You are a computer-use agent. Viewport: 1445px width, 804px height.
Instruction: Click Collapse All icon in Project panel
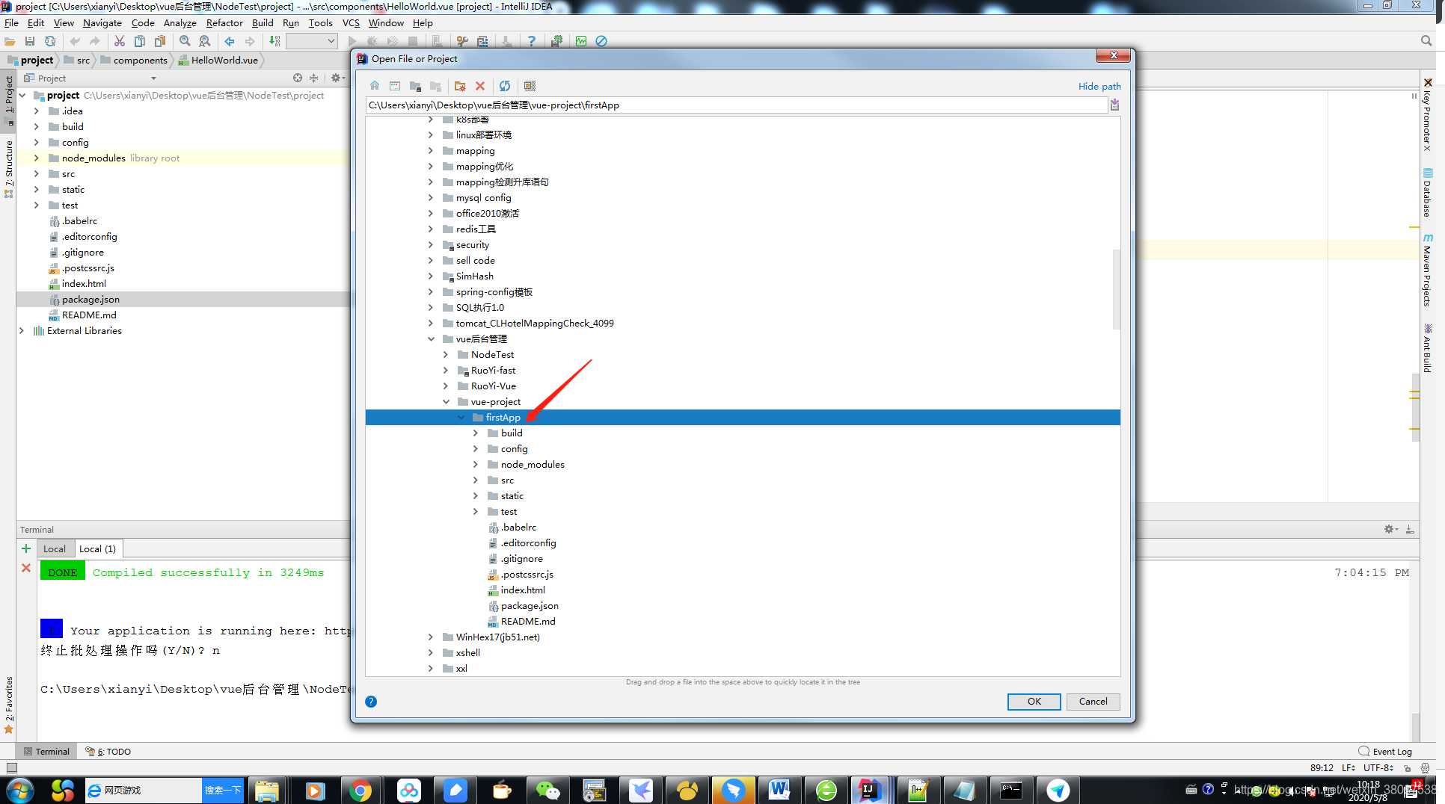tap(314, 78)
